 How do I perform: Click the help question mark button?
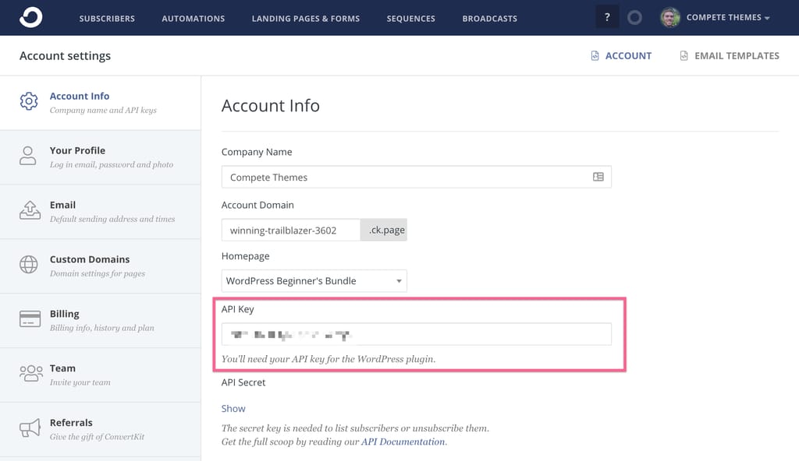tap(607, 17)
